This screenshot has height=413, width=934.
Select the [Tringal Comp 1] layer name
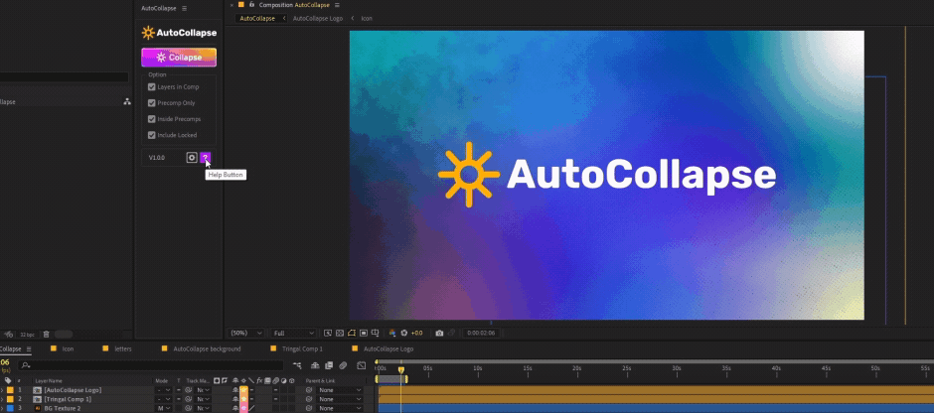click(x=68, y=399)
